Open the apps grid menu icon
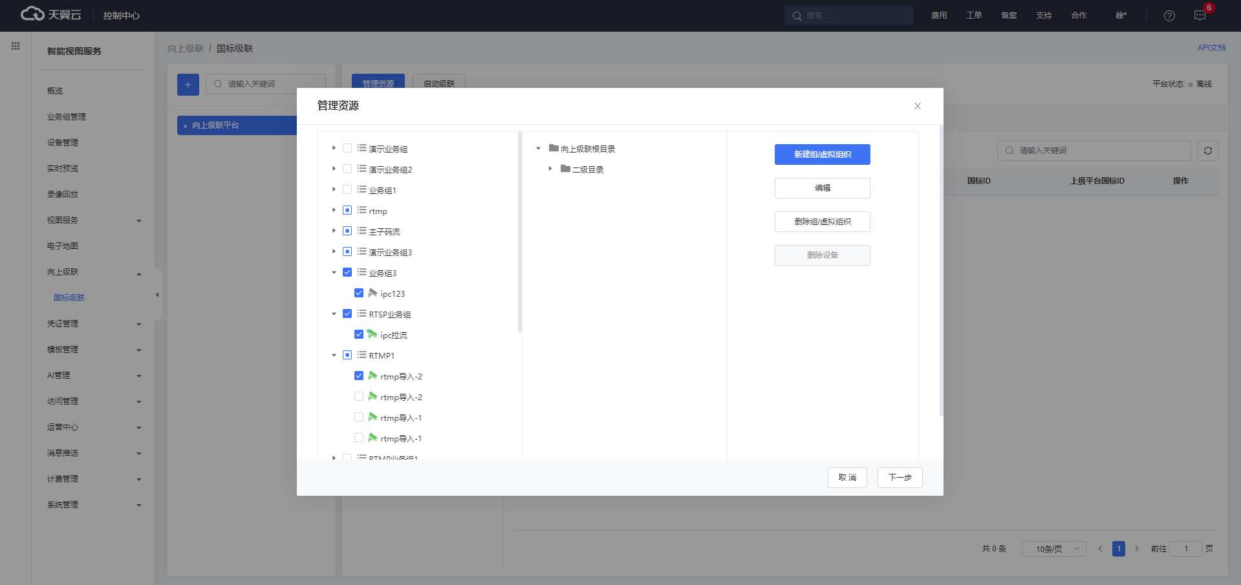Image resolution: width=1241 pixels, height=585 pixels. coord(16,46)
